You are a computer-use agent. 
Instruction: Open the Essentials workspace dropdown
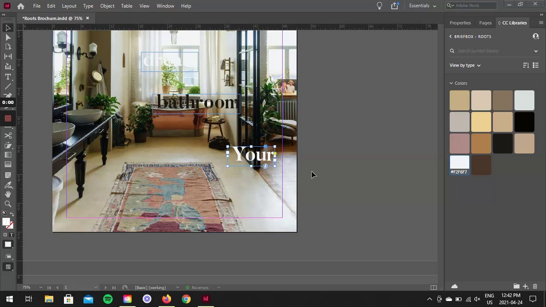coord(422,6)
